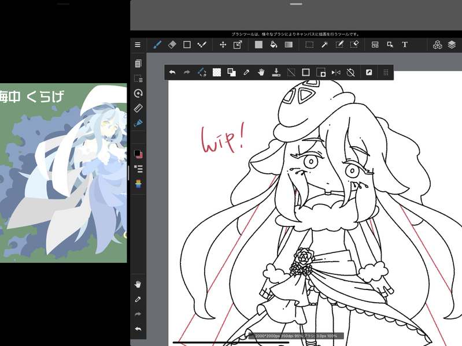
Task: Select the Eyedropper in left sidebar
Action: click(138, 299)
